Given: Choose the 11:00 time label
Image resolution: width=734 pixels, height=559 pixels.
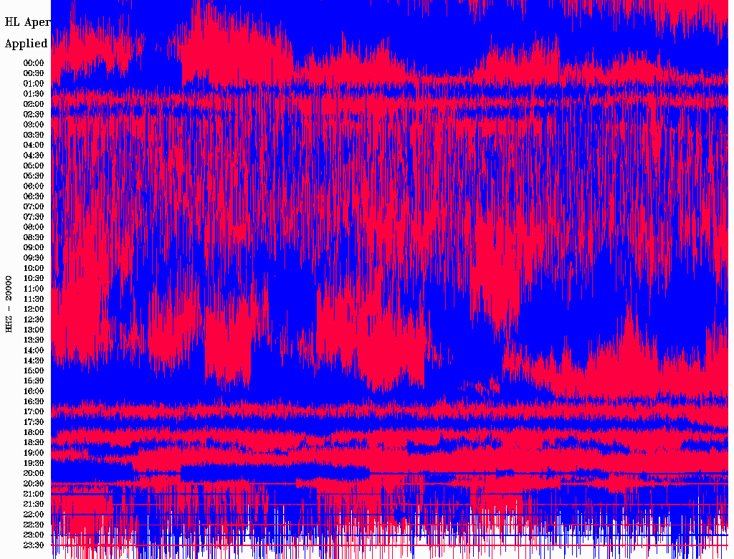Looking at the screenshot, I should (x=34, y=288).
